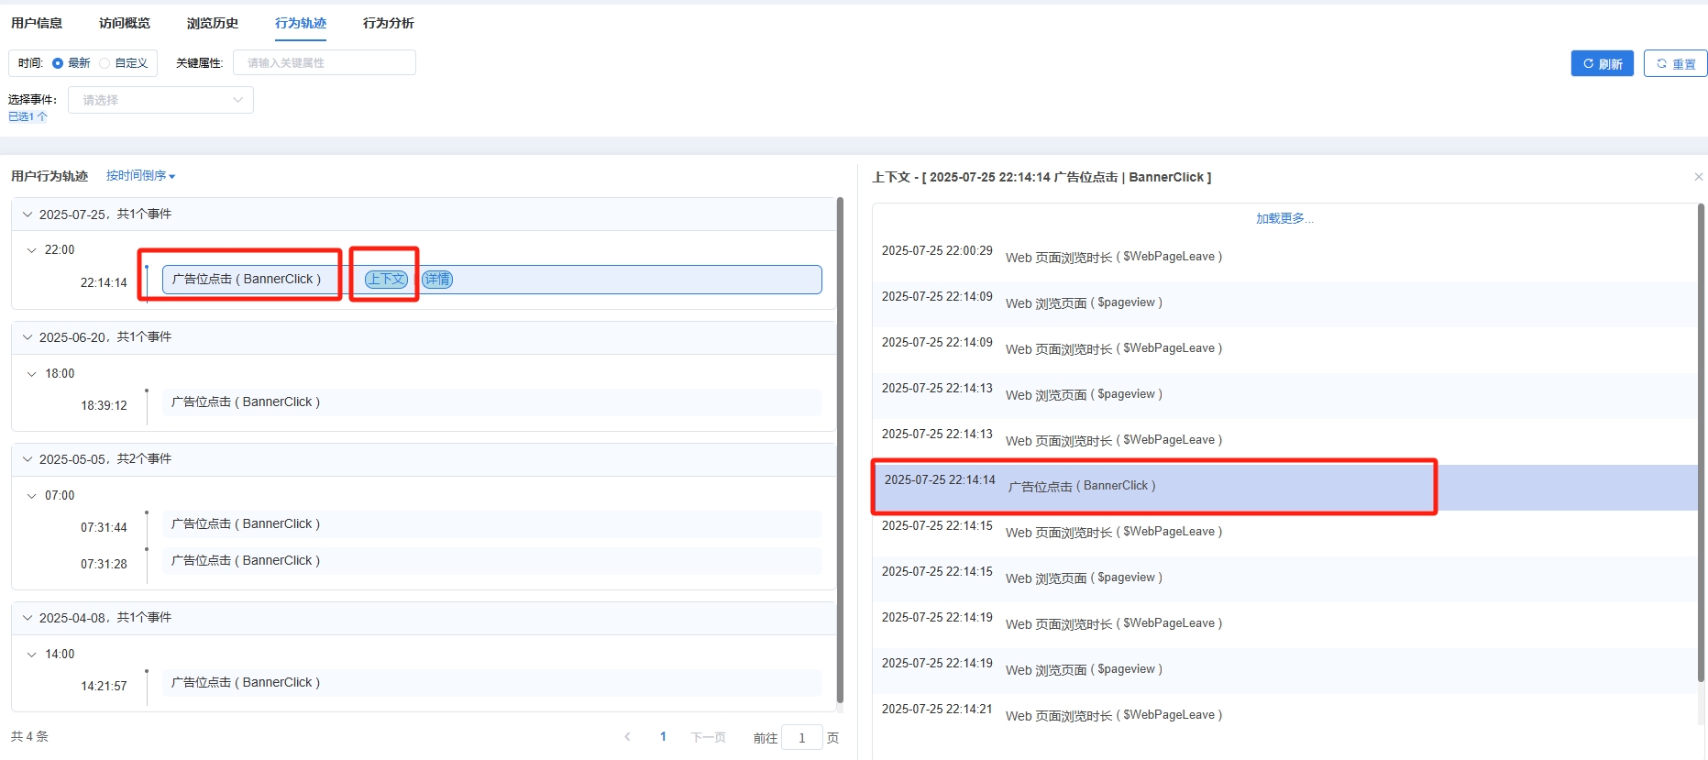1708x760 pixels.
Task: Open the 选择事件 dropdown
Action: point(160,100)
